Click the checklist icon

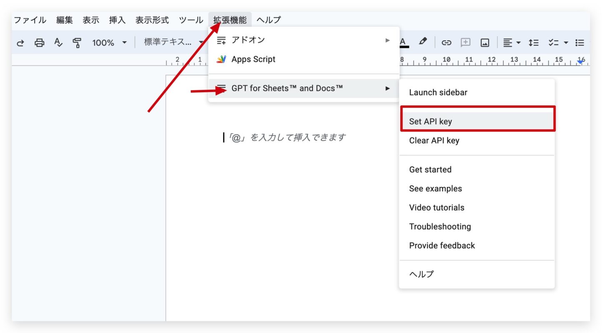[553, 42]
